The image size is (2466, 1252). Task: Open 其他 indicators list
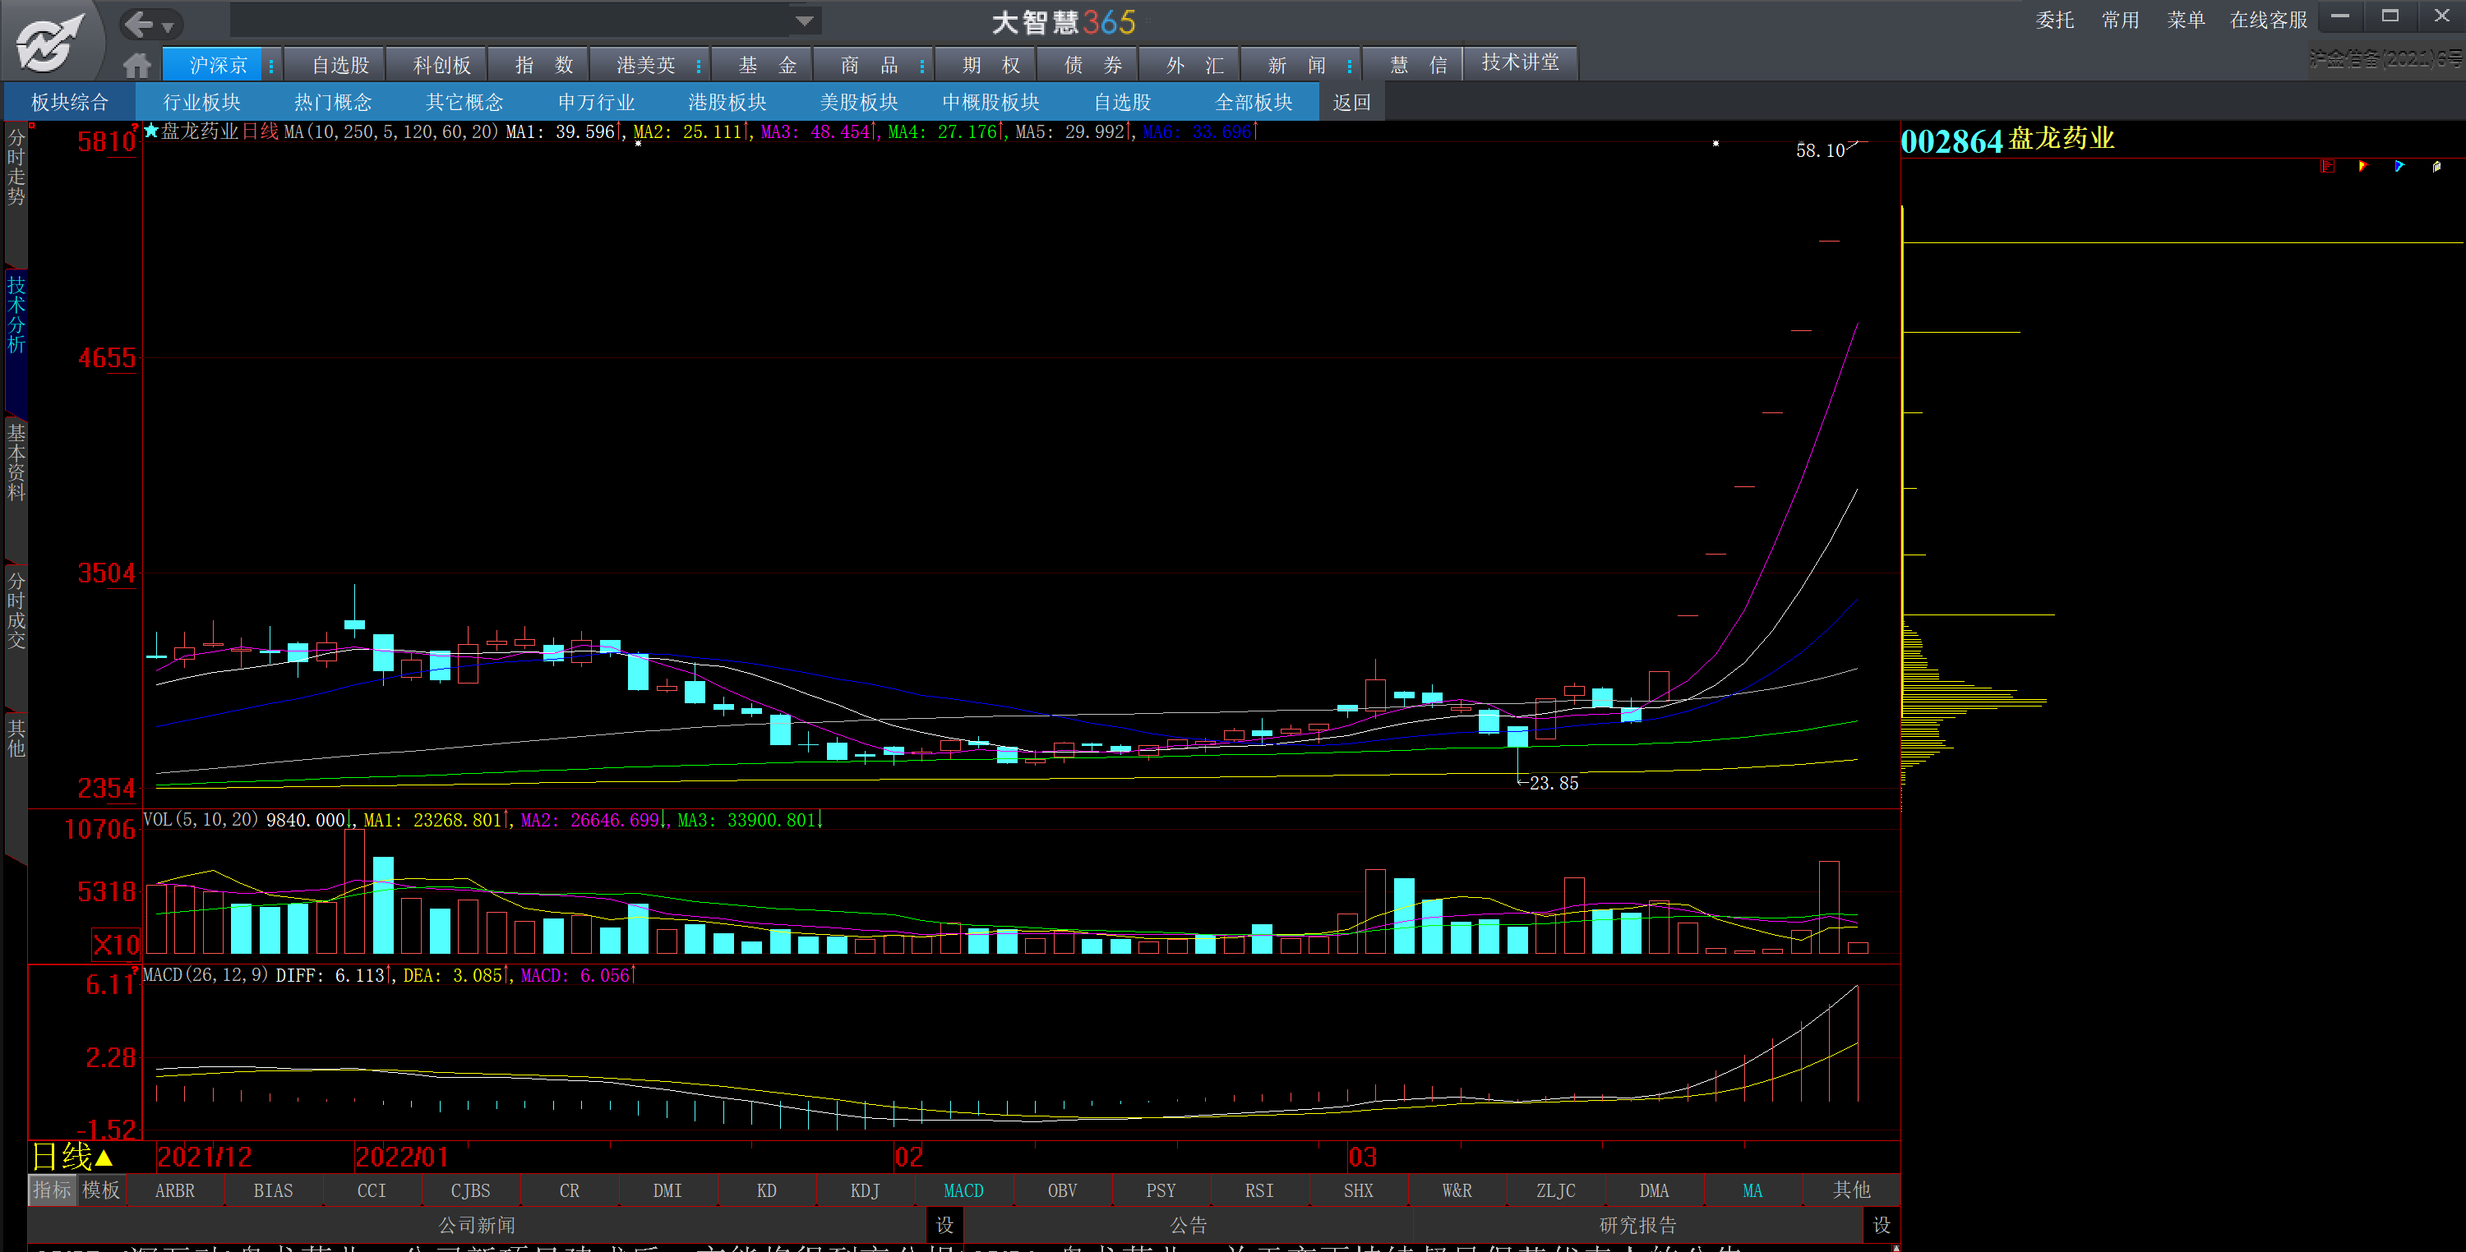click(x=1850, y=1190)
